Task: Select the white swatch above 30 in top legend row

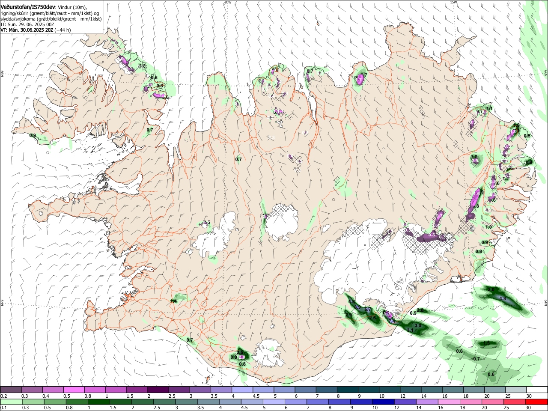Action: pyautogui.click(x=537, y=390)
